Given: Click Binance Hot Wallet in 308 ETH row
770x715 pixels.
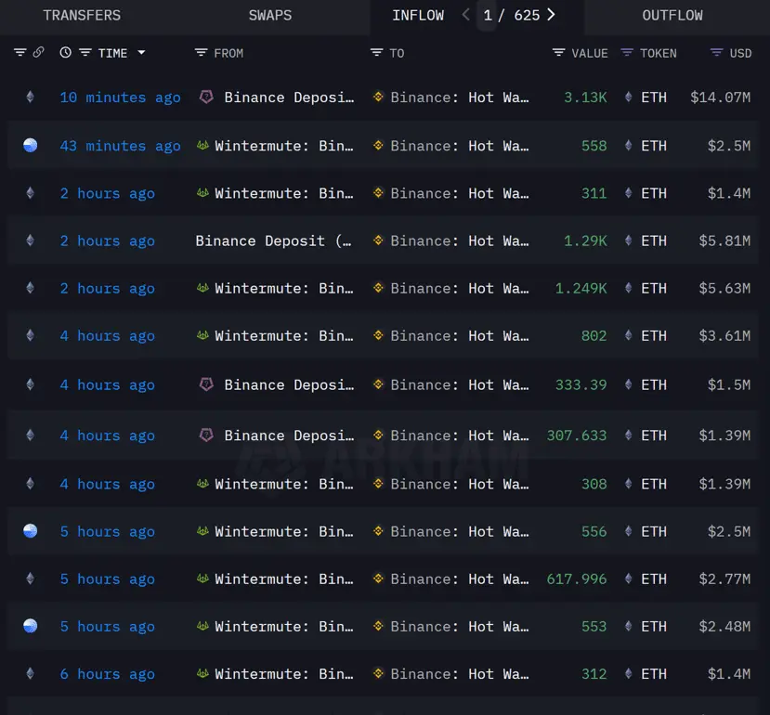Looking at the screenshot, I should click(459, 484).
